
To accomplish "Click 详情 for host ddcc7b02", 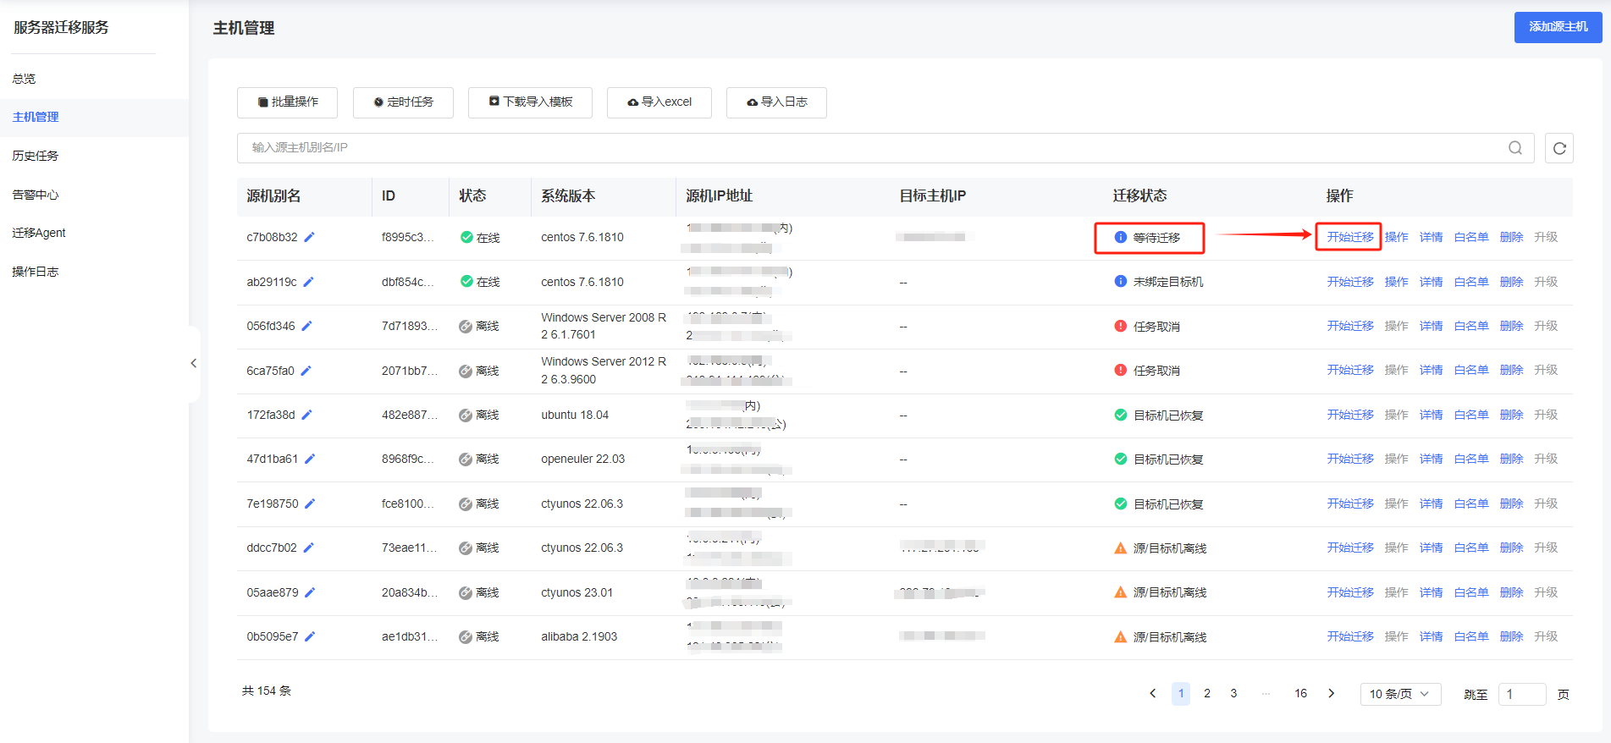I will (x=1432, y=548).
